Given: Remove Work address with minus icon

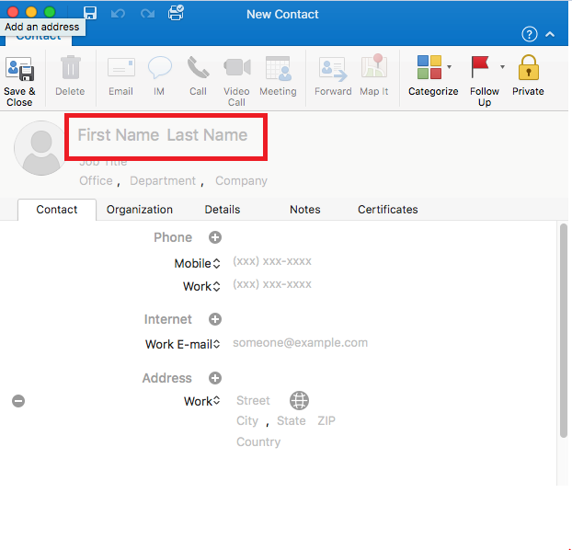Looking at the screenshot, I should (18, 401).
